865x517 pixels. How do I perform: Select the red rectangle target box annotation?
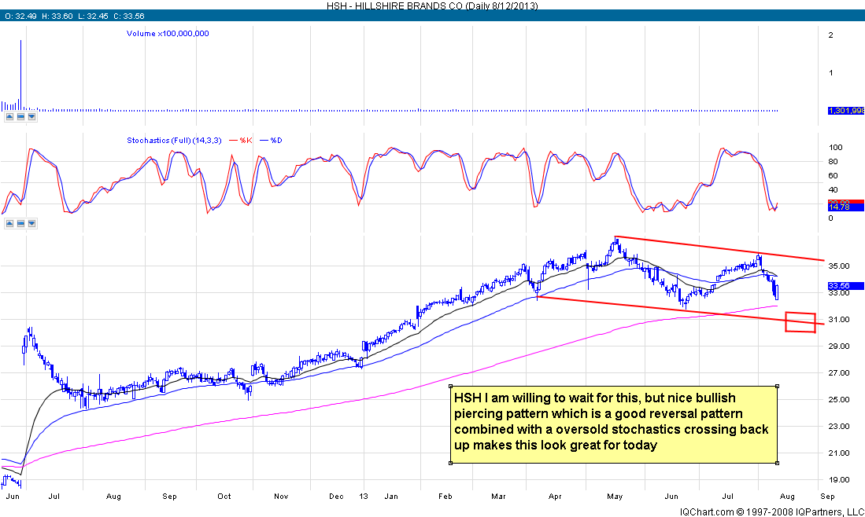point(800,322)
